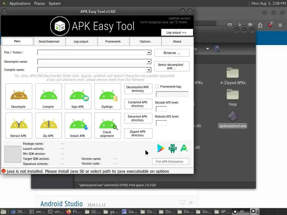Switch to the Main tab
Viewport: 287px width, 215px height.
pyautogui.click(x=17, y=41)
